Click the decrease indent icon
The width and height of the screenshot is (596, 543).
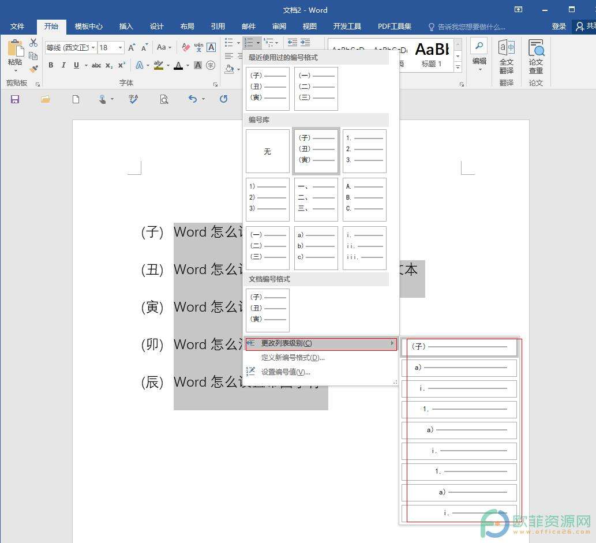tap(292, 42)
